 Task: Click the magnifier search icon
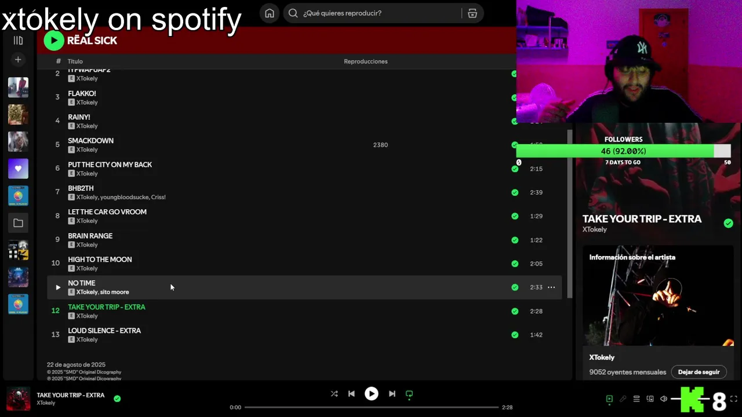click(293, 13)
